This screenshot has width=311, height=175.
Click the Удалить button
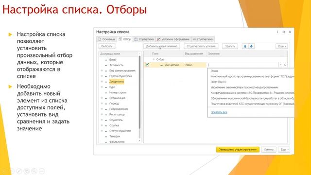pyautogui.click(x=230, y=46)
